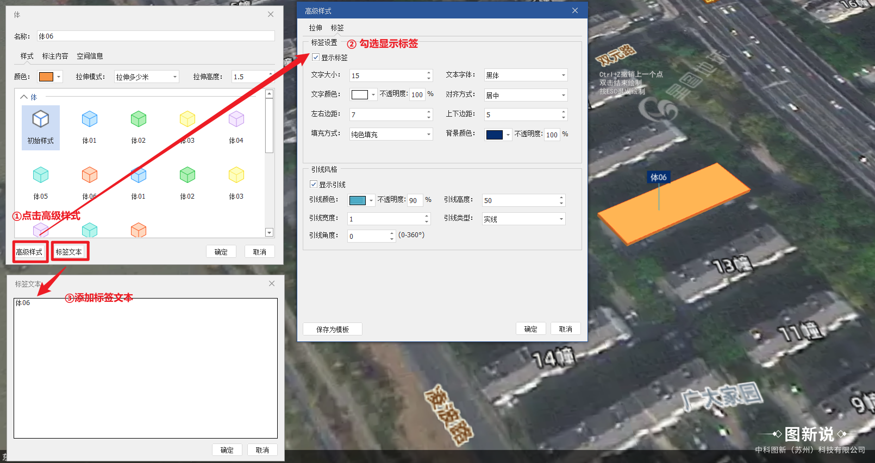Screen dimensions: 875x463
Task: Collapse the 体 style group expander
Action: (x=24, y=97)
